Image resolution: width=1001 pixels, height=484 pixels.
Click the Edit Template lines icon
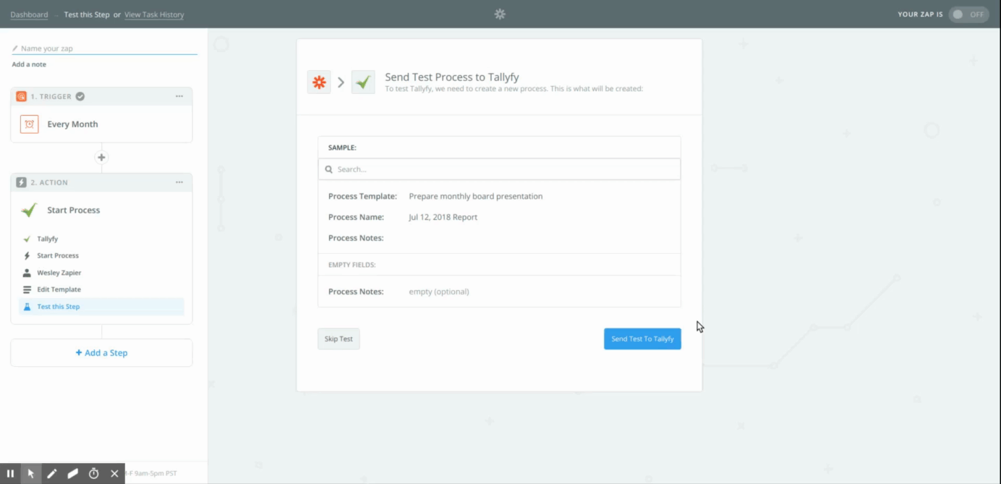pyautogui.click(x=27, y=289)
